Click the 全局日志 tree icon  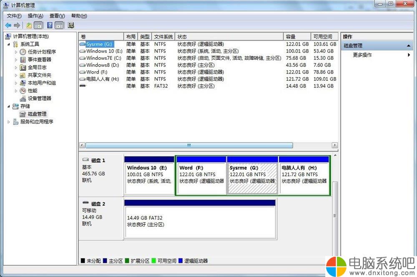point(23,67)
